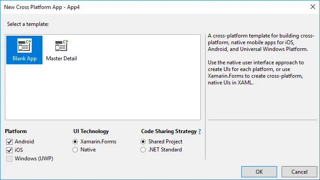This screenshot has width=320, height=180.
Task: Toggle the iOS platform checkbox
Action: point(9,150)
